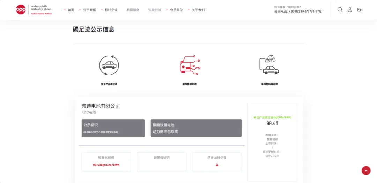Select the 整车产品碳足迹 vehicle cycle icon
The image size is (377, 183).
109,65
